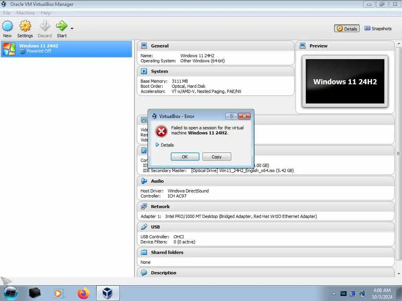Click the VirtualBox icon in main title bar

(x=4, y=4)
